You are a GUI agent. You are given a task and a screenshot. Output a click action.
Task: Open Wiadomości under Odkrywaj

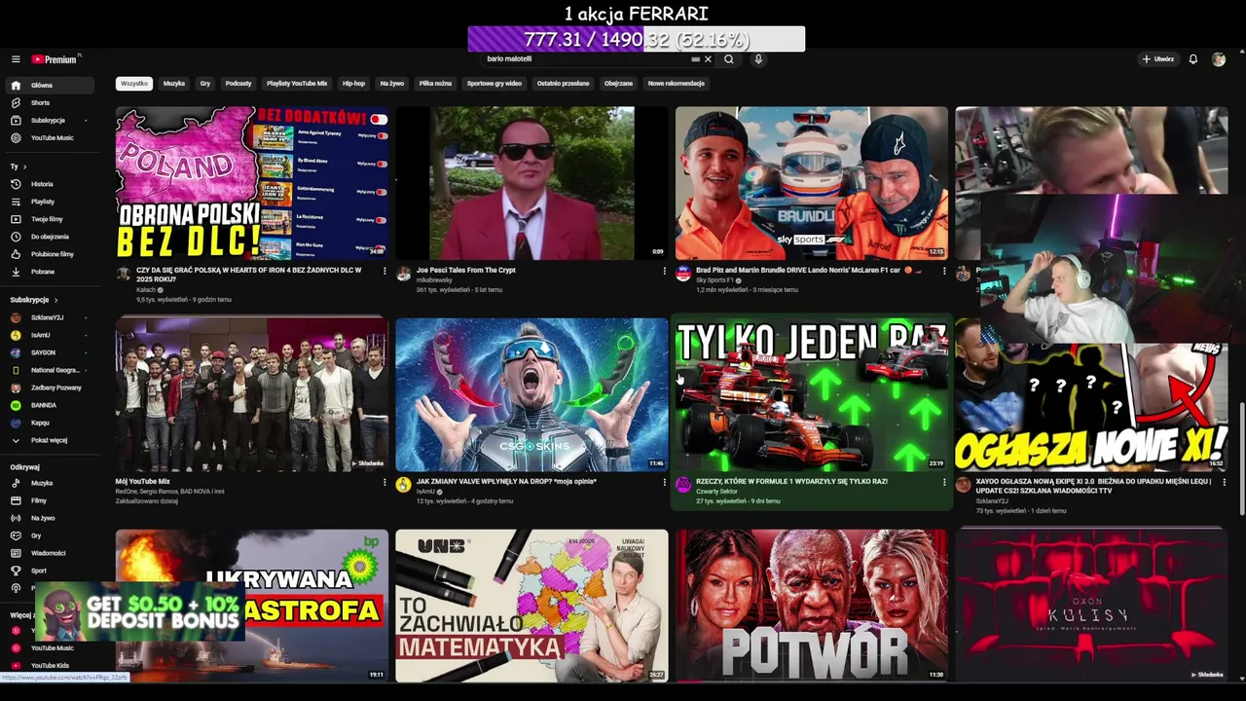pos(49,553)
